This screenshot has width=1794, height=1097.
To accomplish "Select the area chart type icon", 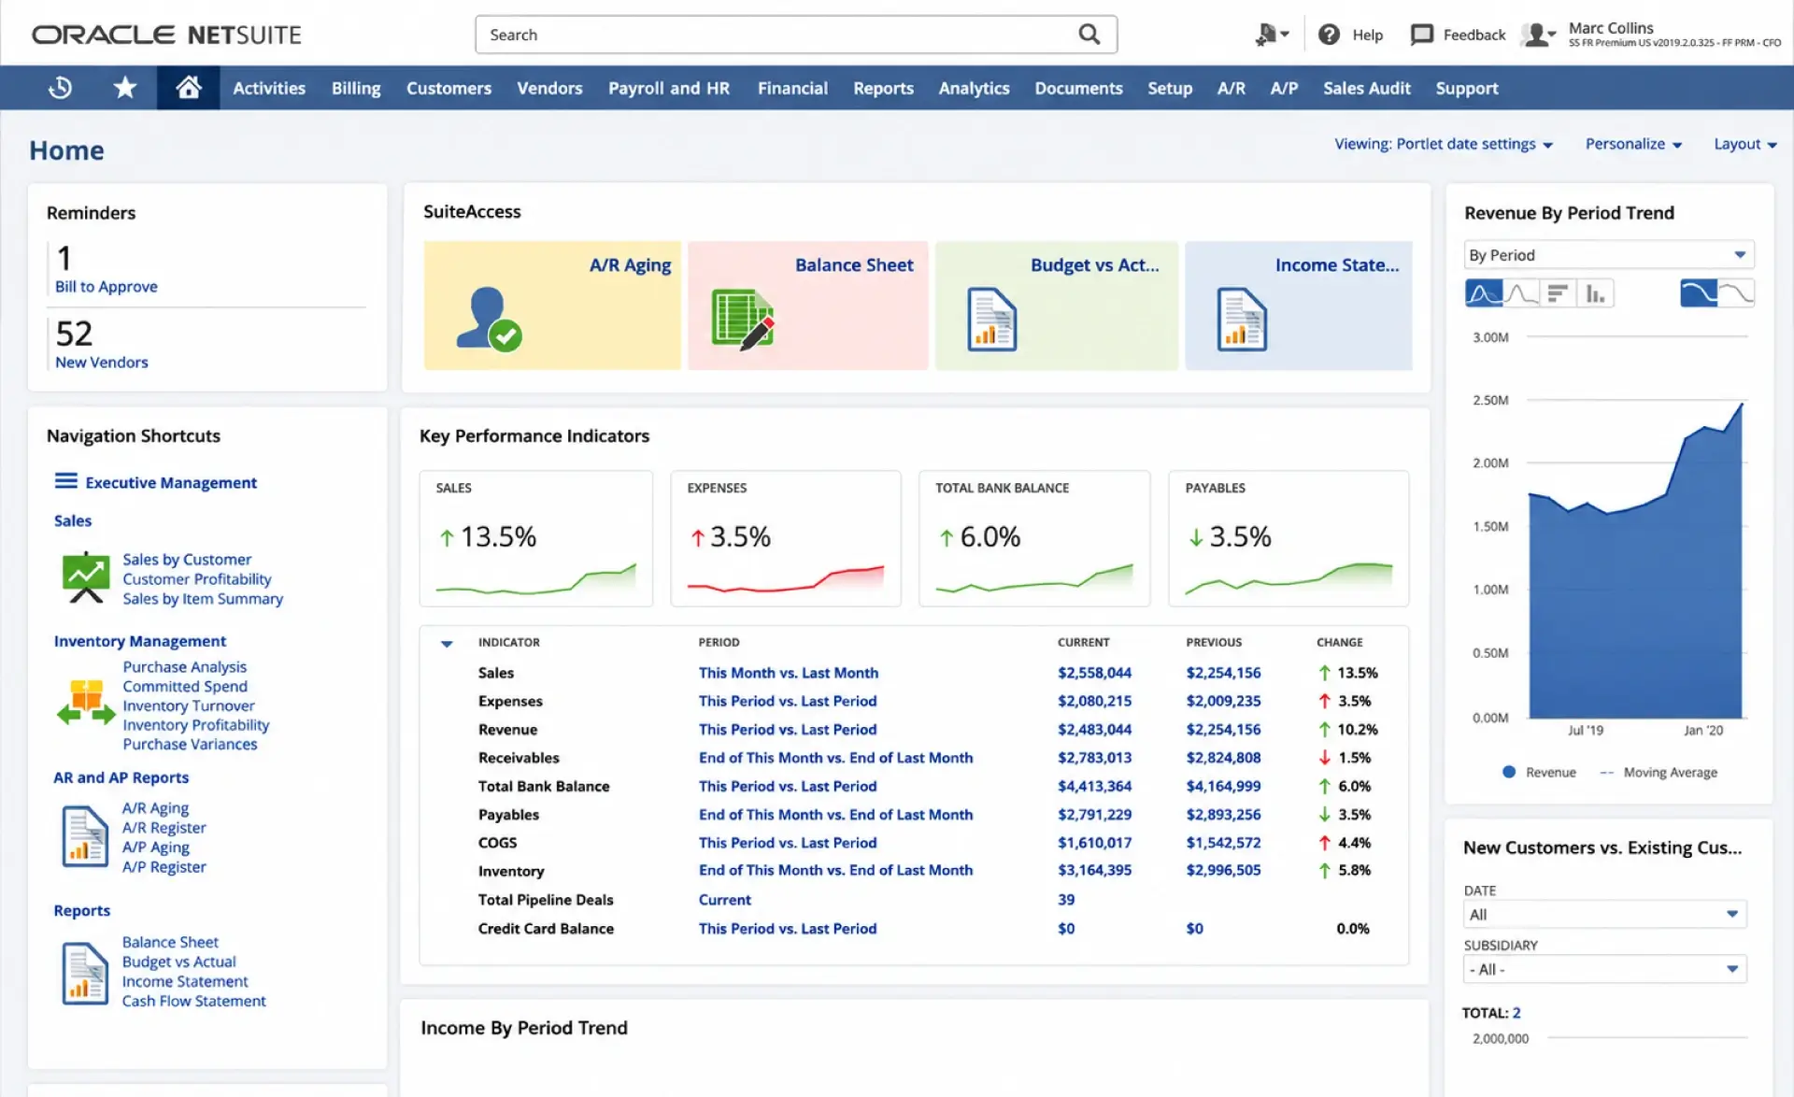I will click(1483, 293).
